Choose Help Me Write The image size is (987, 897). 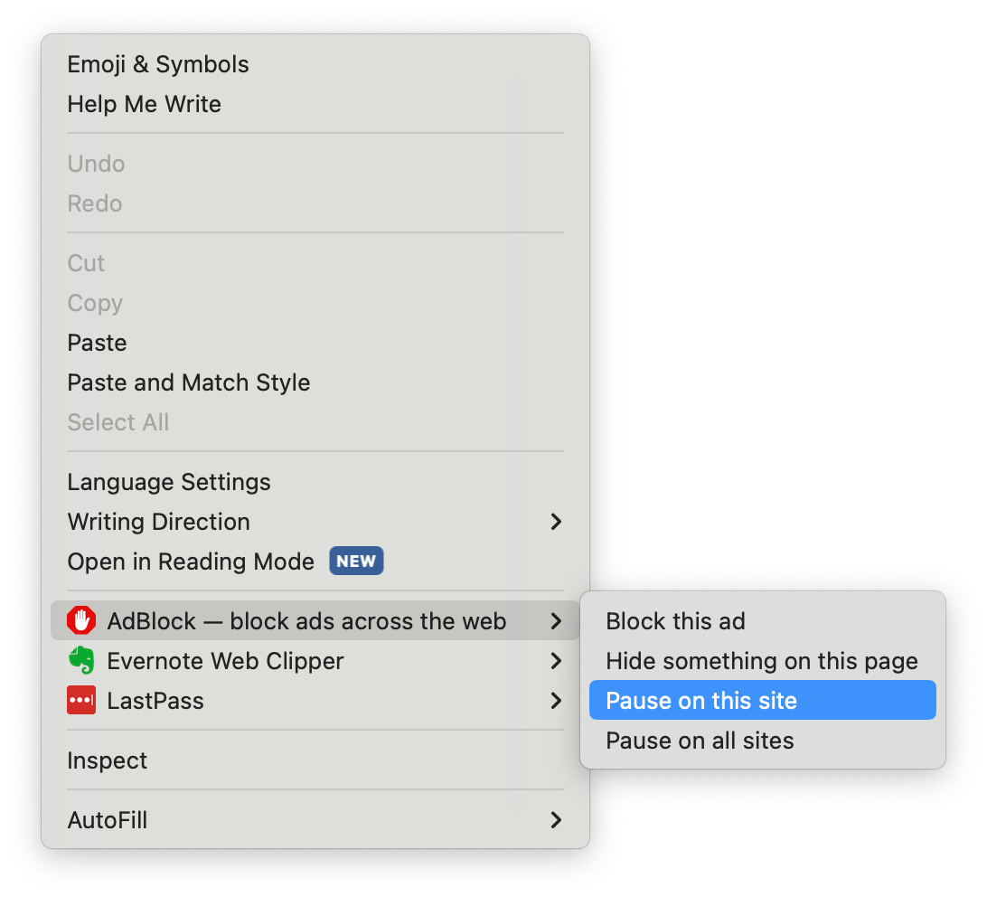(x=145, y=104)
